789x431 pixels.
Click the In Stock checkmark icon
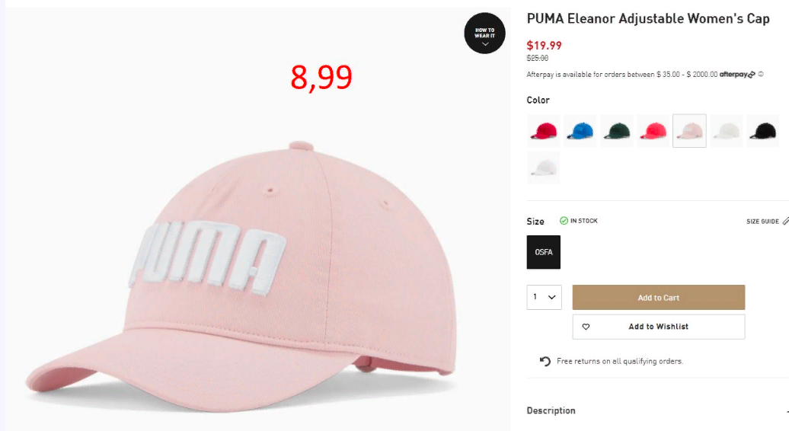tap(564, 221)
